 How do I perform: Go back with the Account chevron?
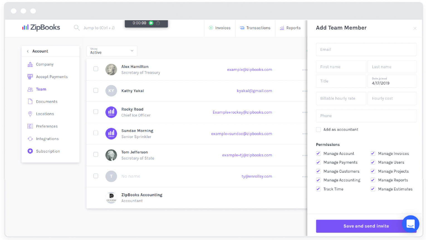(x=28, y=51)
